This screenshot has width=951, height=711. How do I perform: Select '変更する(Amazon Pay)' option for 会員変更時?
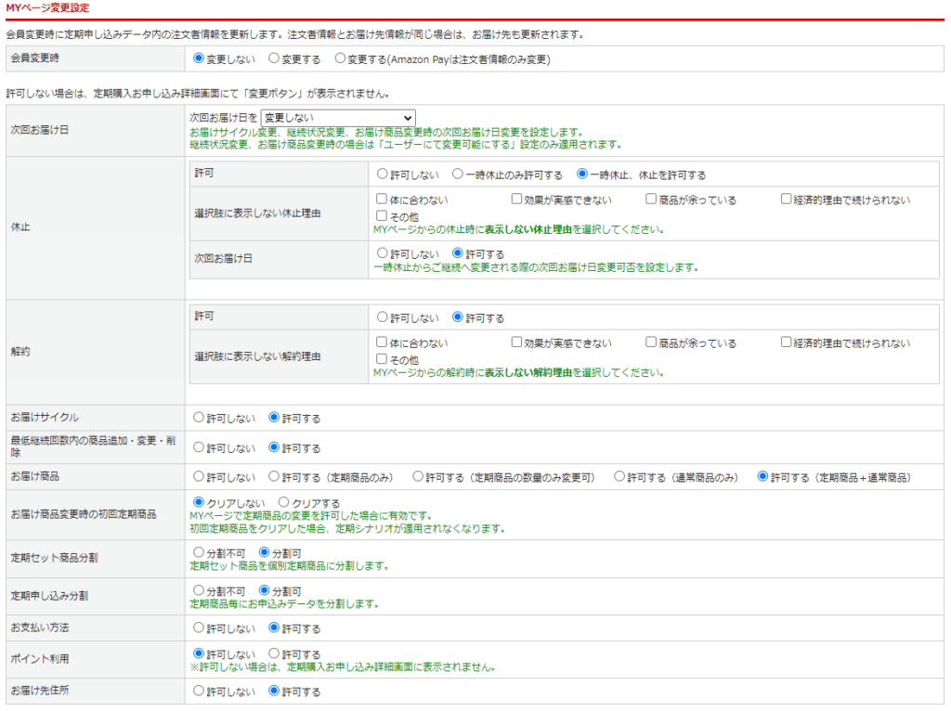click(x=340, y=58)
